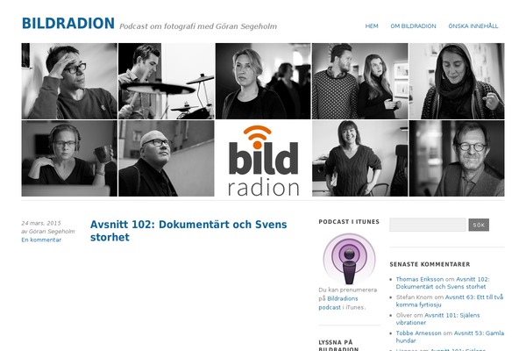The width and height of the screenshot is (526, 351).
Task: Click commenter Tobbe Arnesson link
Action: [418, 333]
